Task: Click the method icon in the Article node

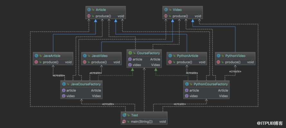Action: pyautogui.click(x=89, y=16)
